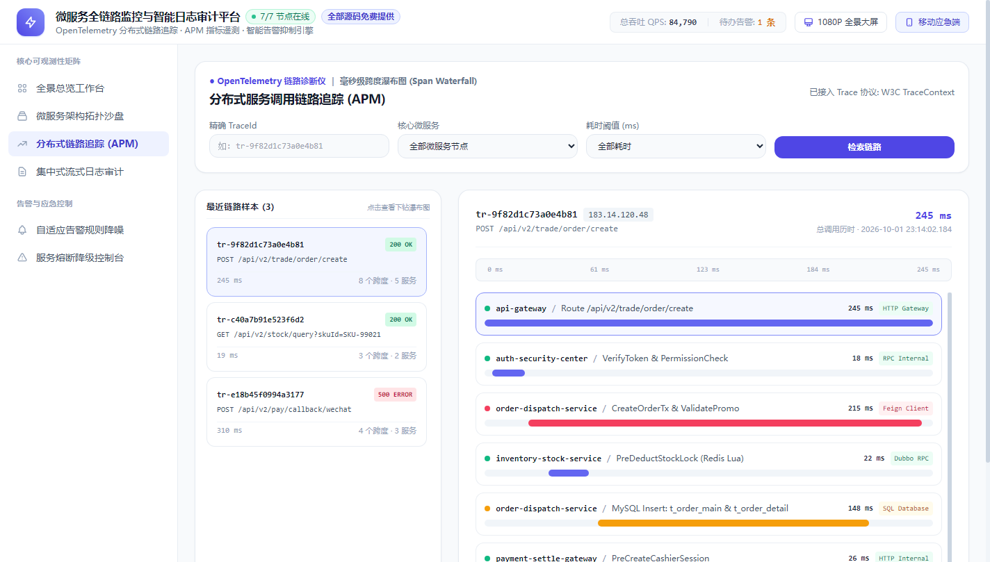Open the 核心微服务 dropdown
This screenshot has width=990, height=562.
coord(487,147)
